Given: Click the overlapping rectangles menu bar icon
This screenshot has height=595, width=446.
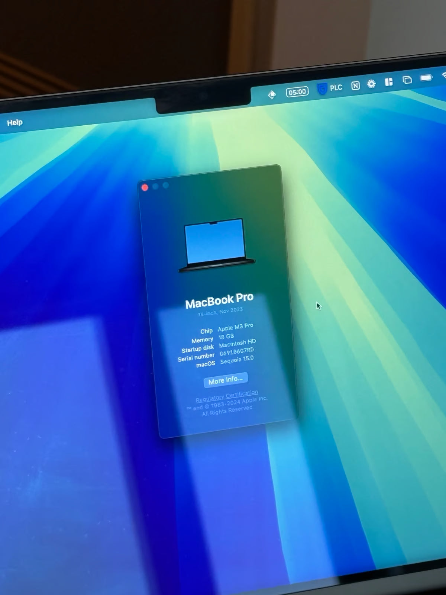Looking at the screenshot, I should [x=407, y=80].
